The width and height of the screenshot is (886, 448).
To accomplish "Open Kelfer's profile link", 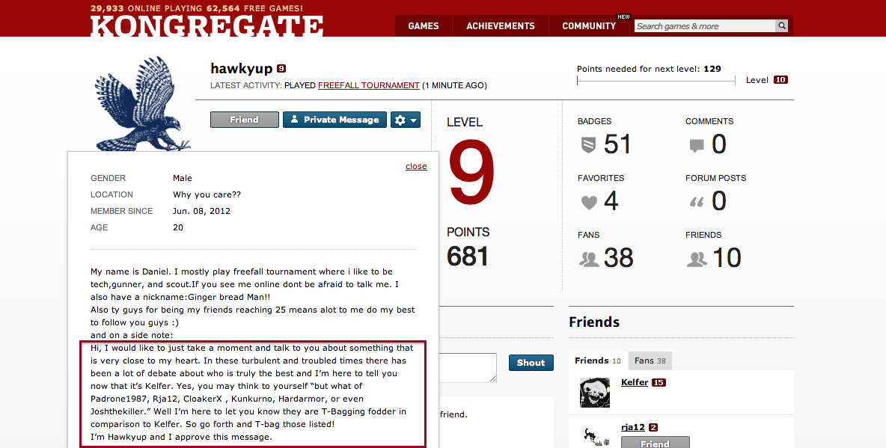I will click(x=635, y=382).
